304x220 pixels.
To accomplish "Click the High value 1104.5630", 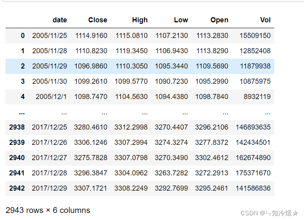I will (x=131, y=97).
